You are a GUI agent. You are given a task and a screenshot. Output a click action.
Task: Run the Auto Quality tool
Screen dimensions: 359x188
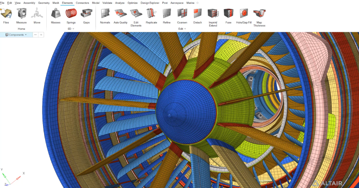coord(120,15)
